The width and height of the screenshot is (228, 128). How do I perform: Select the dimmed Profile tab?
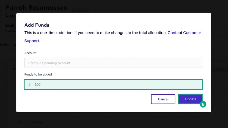tap(5, 45)
